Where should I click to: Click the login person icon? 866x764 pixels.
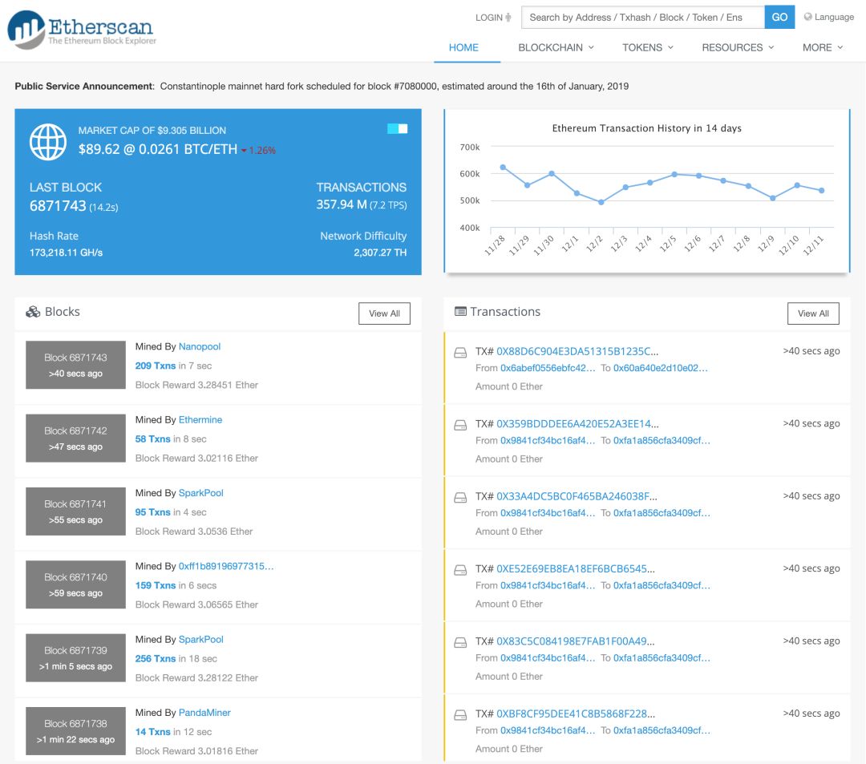point(508,18)
